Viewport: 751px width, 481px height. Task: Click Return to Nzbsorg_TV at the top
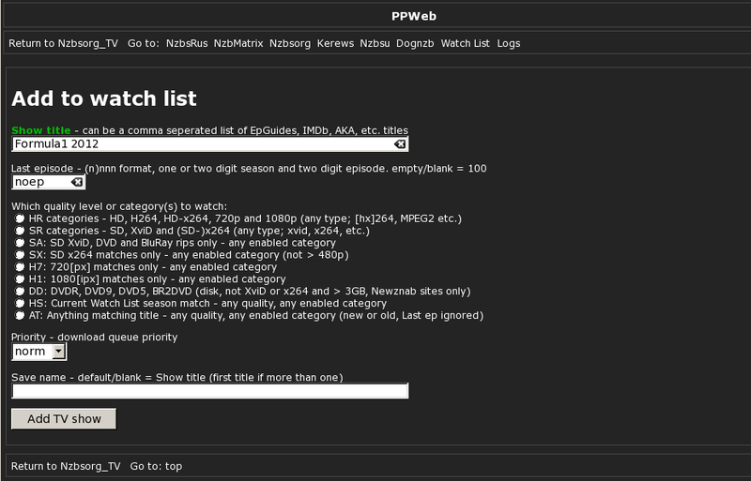tap(63, 43)
